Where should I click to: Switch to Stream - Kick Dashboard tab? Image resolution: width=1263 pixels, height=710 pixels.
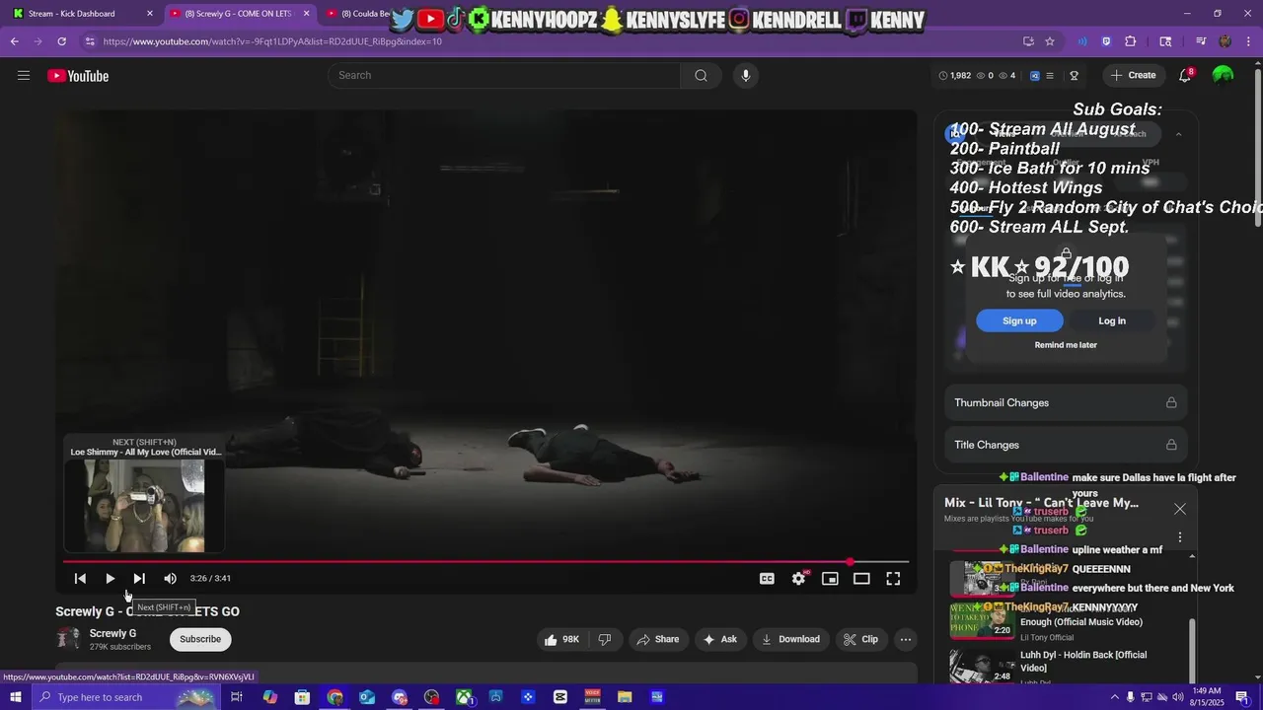coord(83,14)
